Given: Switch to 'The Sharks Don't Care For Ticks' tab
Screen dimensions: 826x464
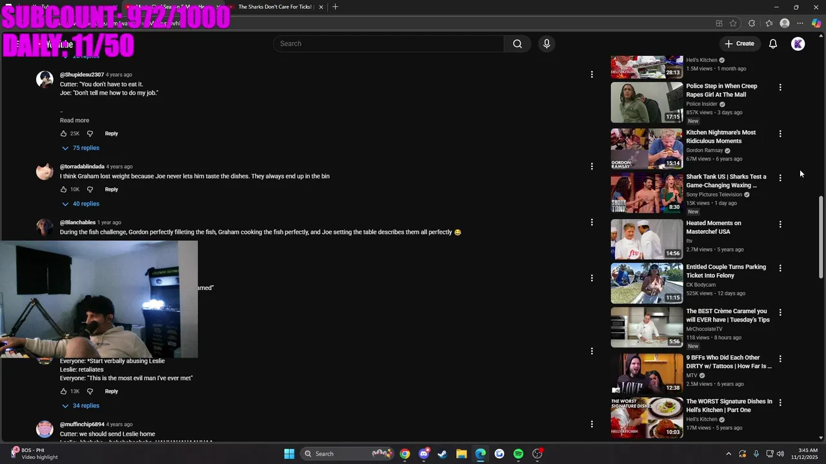Looking at the screenshot, I should pyautogui.click(x=275, y=7).
